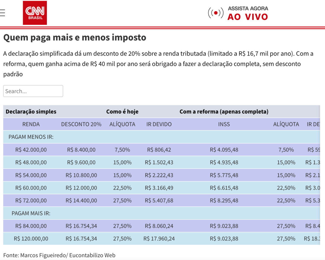This screenshot has width=325, height=260.
Task: Select the tax due cell R$ 8.060,24
Action: (x=159, y=226)
